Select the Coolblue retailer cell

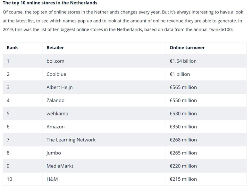click(56, 74)
